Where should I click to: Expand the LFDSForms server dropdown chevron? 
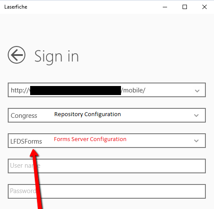196,141
